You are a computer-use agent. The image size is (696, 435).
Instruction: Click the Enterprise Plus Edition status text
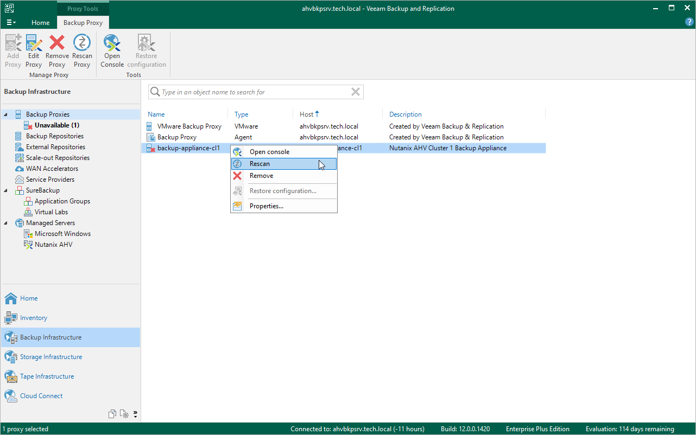pyautogui.click(x=537, y=429)
